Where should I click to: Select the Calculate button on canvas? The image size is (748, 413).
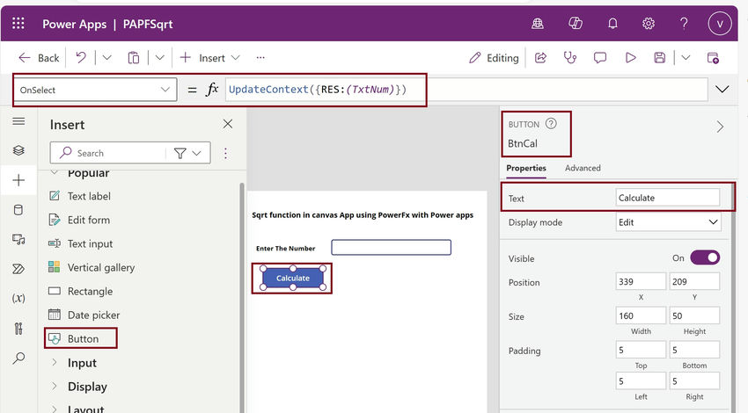pos(293,278)
